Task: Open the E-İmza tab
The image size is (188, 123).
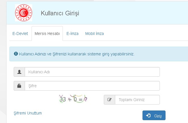Action: click(x=73, y=34)
